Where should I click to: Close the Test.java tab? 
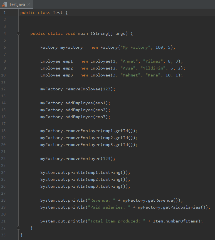tap(29, 4)
